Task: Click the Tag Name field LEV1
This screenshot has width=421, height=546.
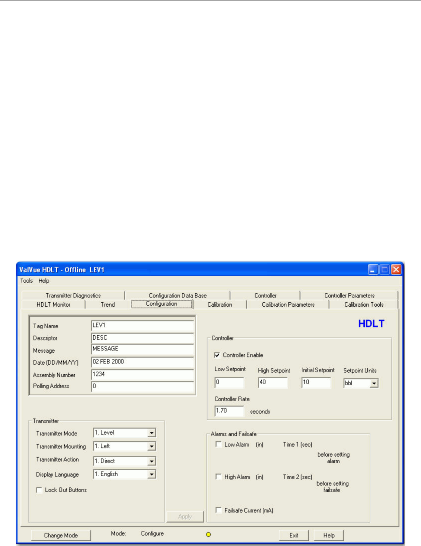Action: (142, 326)
